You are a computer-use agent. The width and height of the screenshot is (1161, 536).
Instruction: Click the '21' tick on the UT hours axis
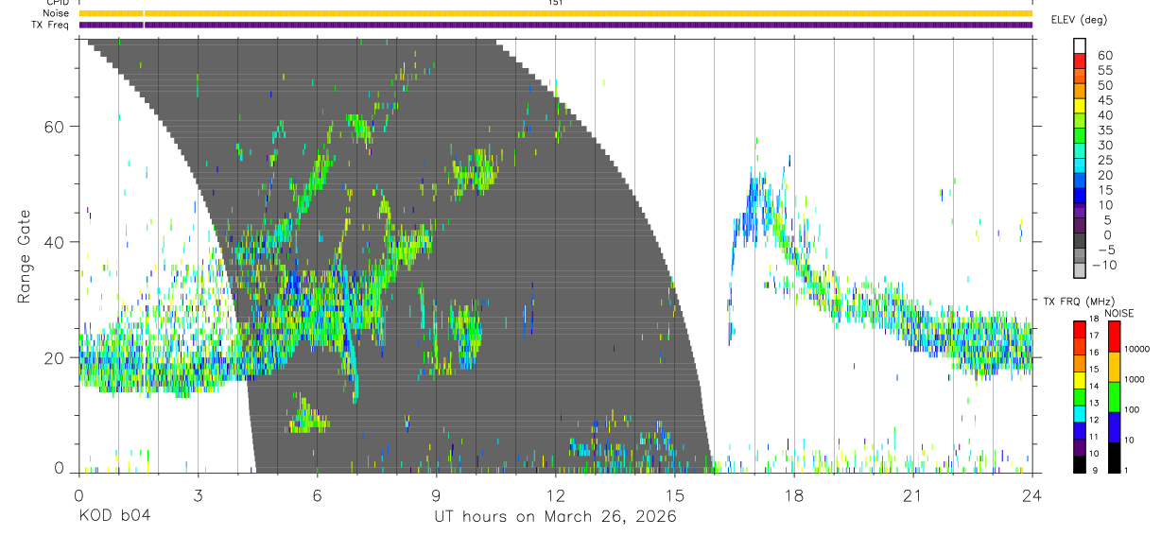(913, 494)
